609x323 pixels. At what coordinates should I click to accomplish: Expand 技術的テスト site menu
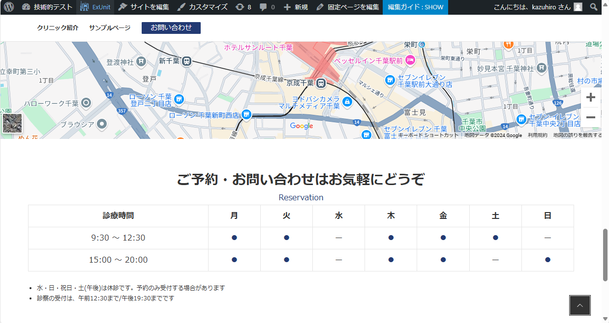coord(47,7)
